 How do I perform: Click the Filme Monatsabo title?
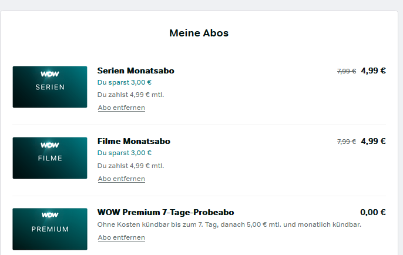[x=134, y=141]
